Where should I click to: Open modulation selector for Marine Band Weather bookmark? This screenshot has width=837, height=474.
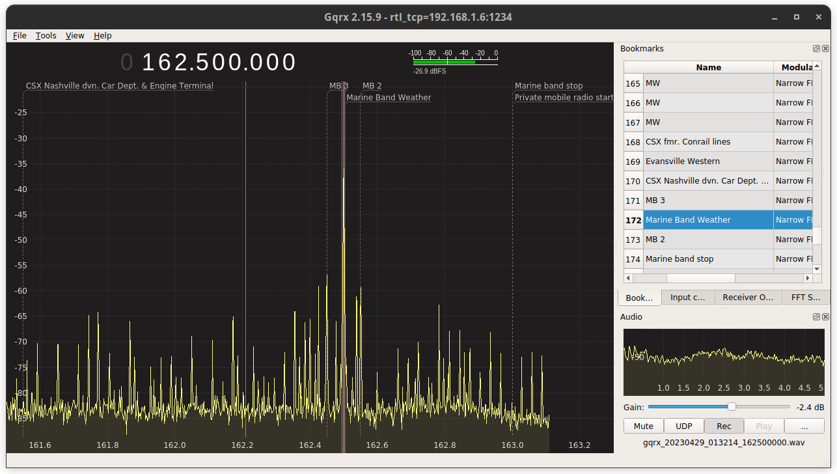793,219
